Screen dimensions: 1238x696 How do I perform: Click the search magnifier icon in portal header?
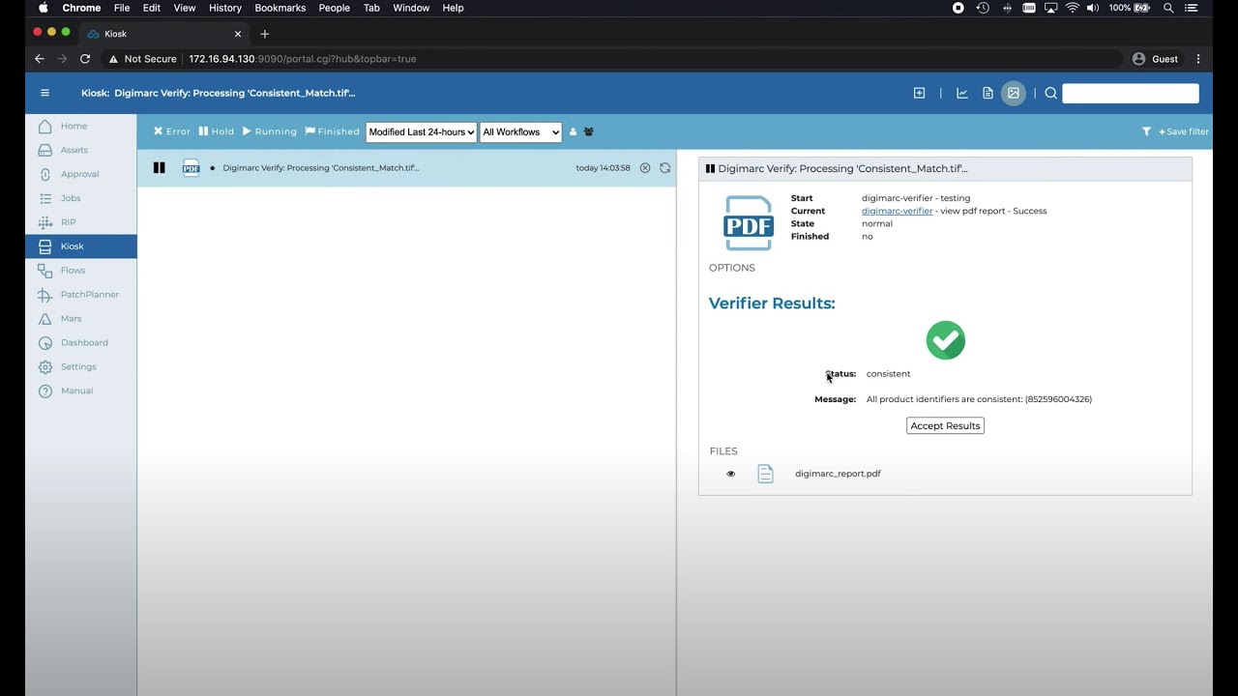click(1051, 93)
